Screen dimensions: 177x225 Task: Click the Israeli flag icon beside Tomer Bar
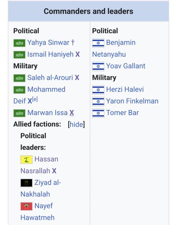[x=98, y=113]
